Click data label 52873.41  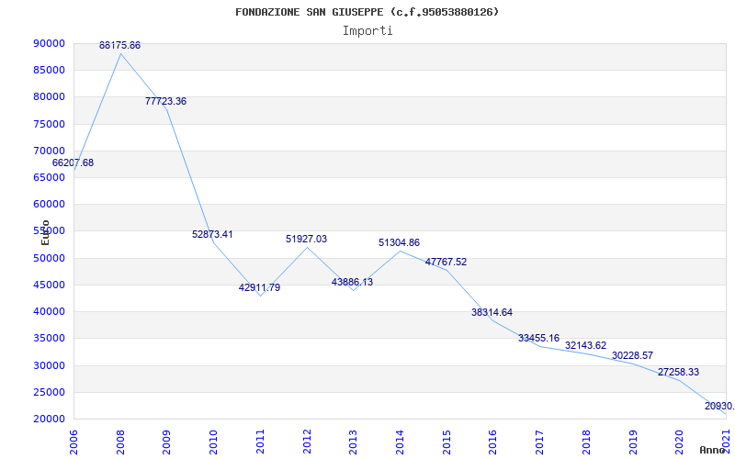click(212, 234)
